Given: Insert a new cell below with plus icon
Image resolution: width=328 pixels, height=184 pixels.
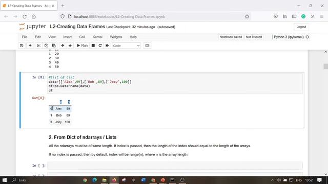Looking at the screenshot, I should coord(30,45).
